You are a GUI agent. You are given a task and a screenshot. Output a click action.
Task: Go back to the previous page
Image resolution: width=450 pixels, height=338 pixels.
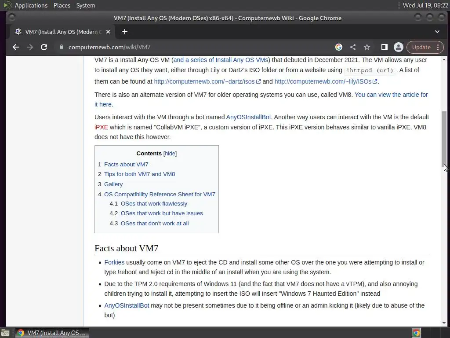pos(16,47)
